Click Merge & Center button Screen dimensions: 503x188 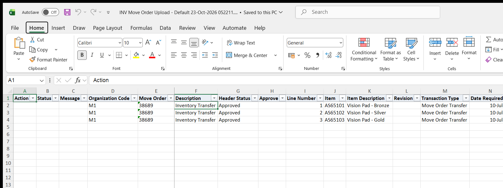pyautogui.click(x=247, y=55)
